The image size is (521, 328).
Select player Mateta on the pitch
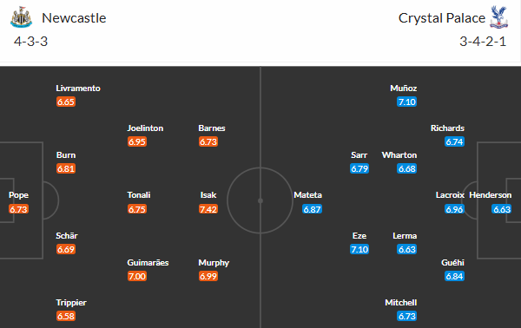coord(307,195)
